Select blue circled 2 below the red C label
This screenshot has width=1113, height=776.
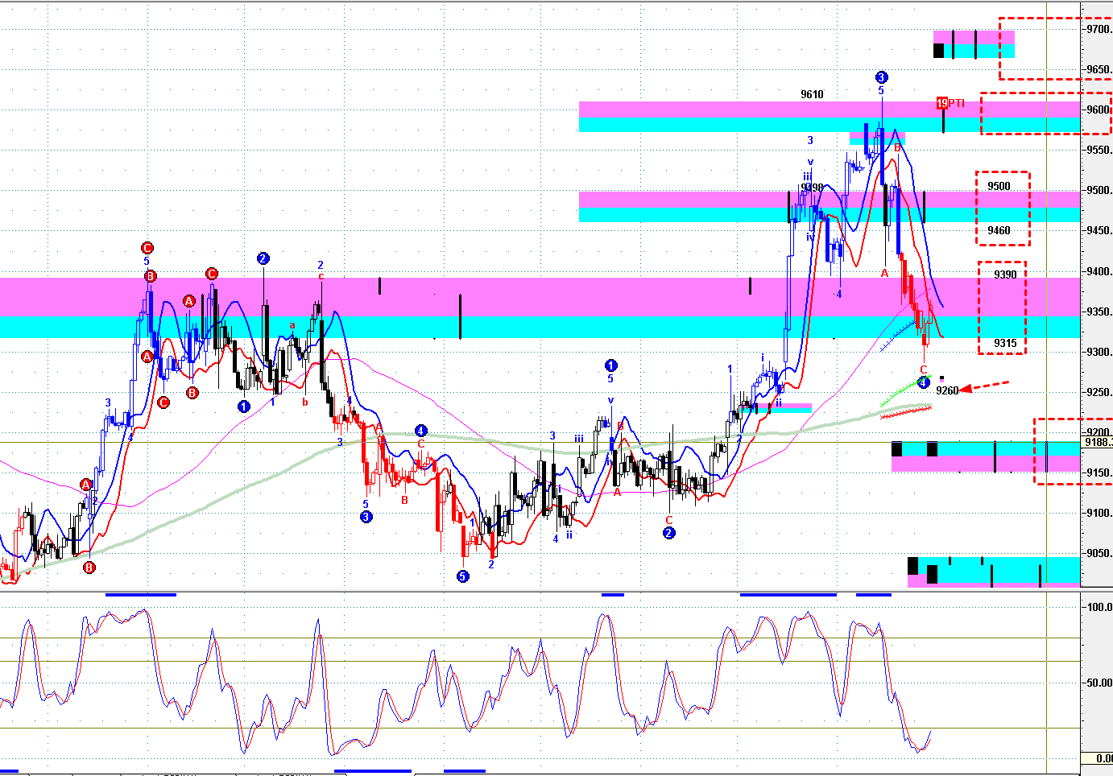(668, 533)
